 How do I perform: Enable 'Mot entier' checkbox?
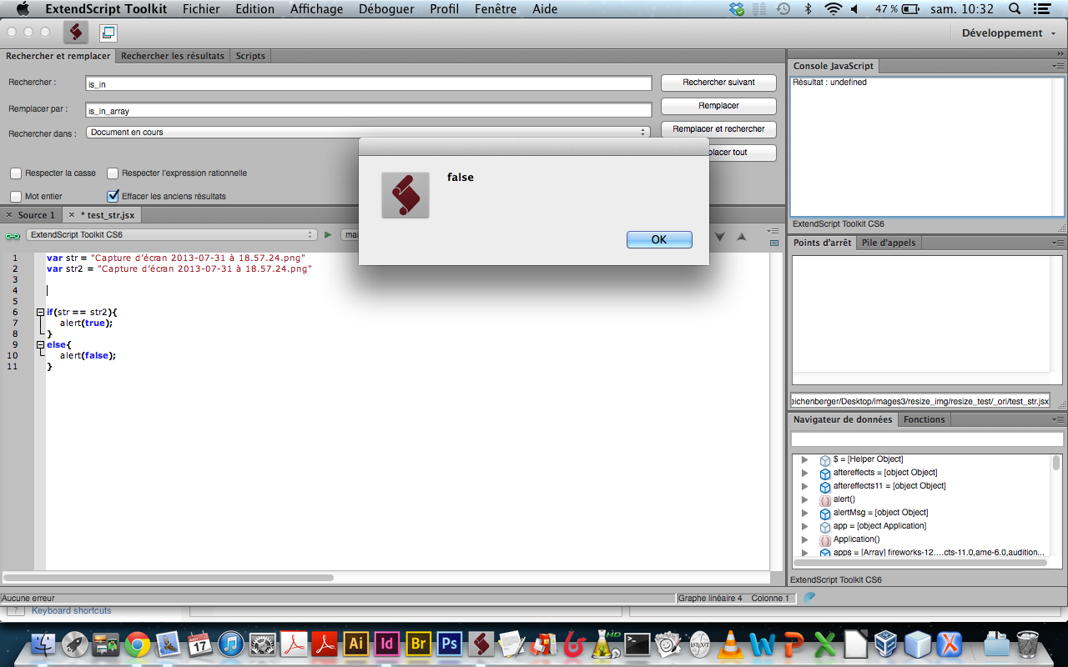click(x=16, y=197)
